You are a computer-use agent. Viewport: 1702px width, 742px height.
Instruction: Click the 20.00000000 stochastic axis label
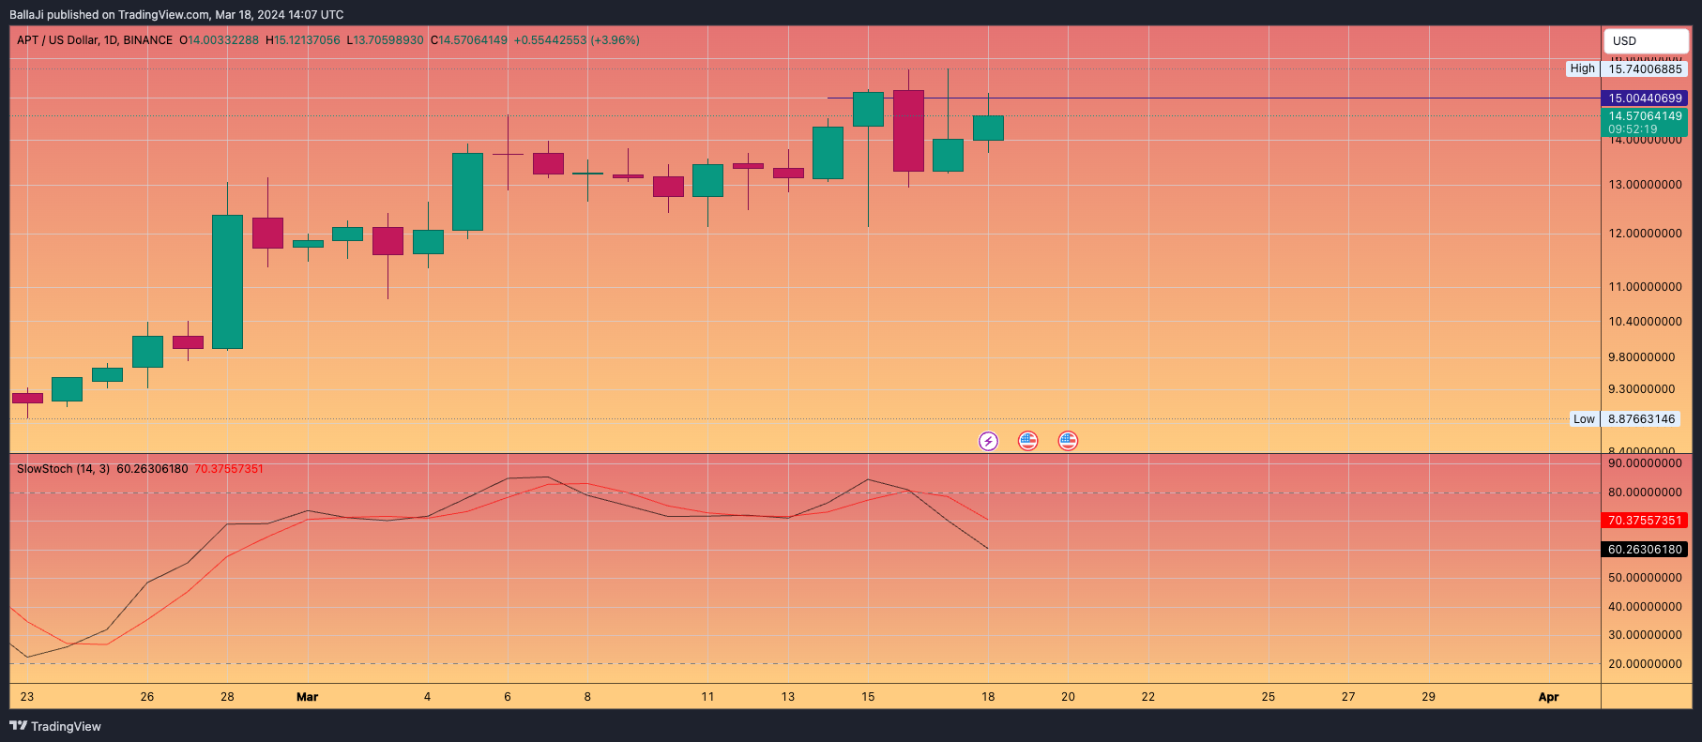click(1645, 664)
